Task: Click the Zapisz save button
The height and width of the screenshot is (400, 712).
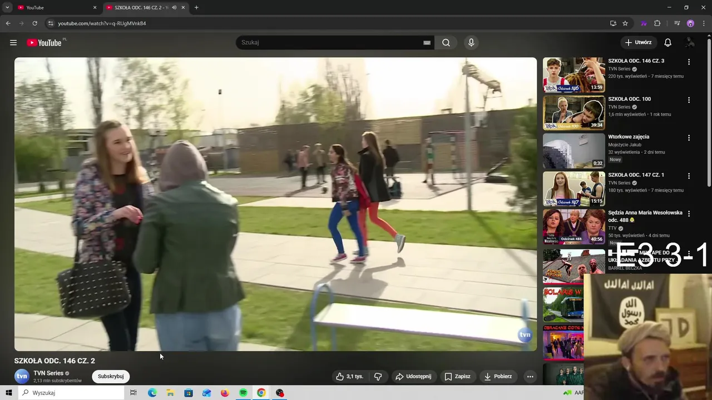Action: [457, 376]
